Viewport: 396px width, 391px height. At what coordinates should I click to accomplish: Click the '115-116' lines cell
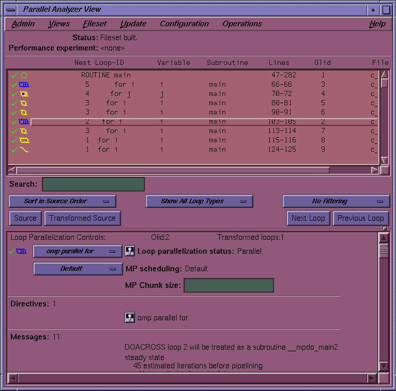pos(282,140)
